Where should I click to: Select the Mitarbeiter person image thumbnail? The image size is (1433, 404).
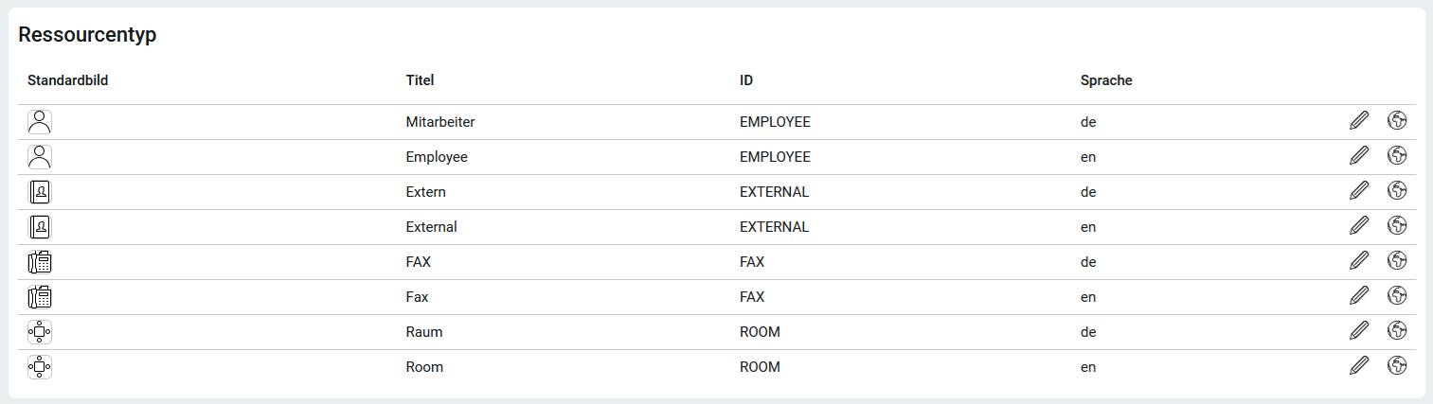click(x=40, y=122)
